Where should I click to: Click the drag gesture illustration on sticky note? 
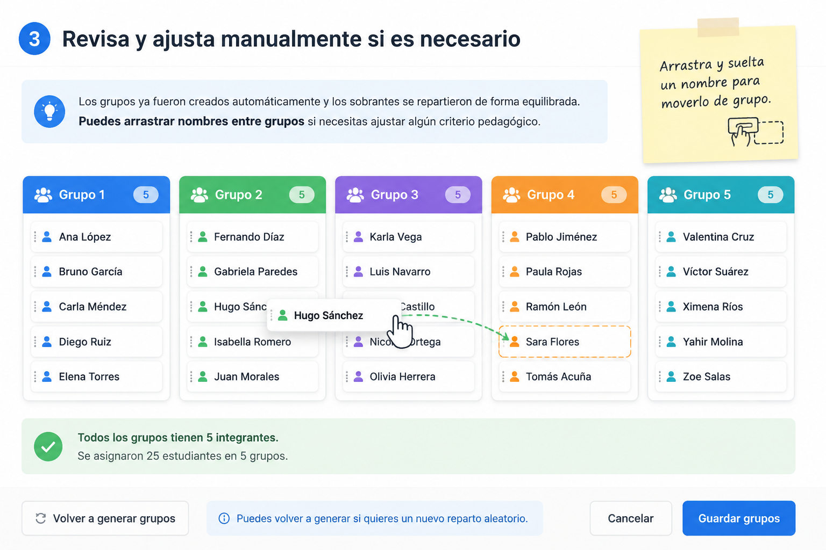pos(756,132)
